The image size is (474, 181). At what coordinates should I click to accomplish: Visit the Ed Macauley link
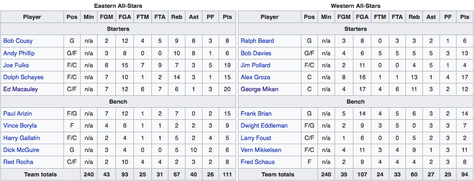[21, 89]
